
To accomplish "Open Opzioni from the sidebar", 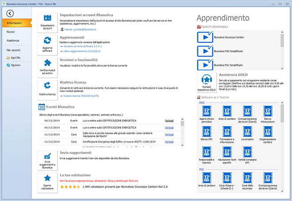I will (15, 65).
